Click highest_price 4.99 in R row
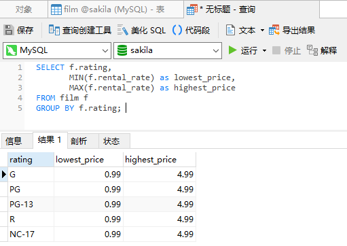This screenshot has width=347, height=246. coord(160,219)
